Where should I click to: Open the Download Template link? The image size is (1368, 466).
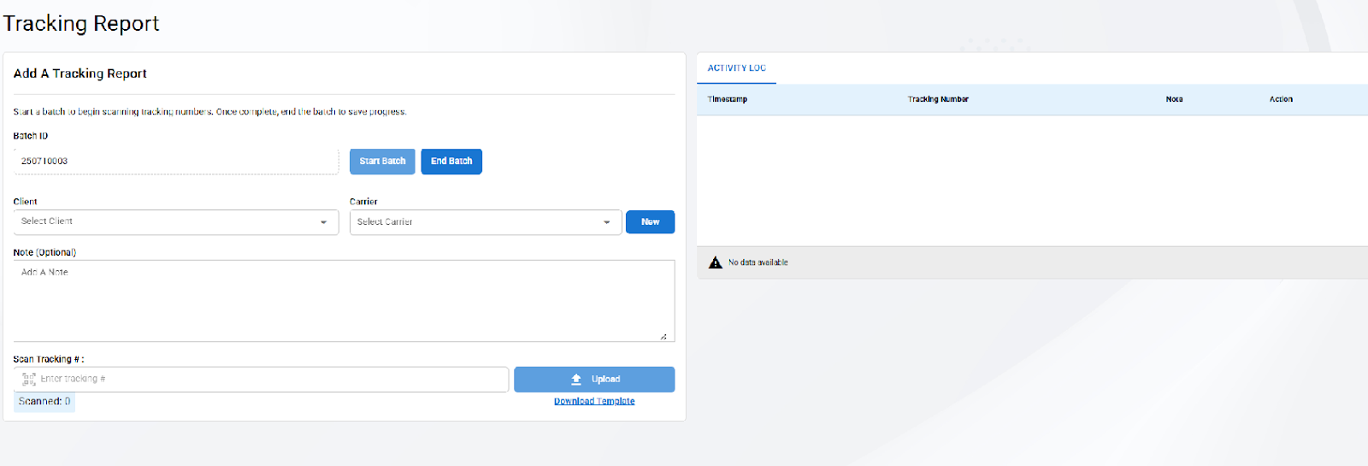point(594,401)
